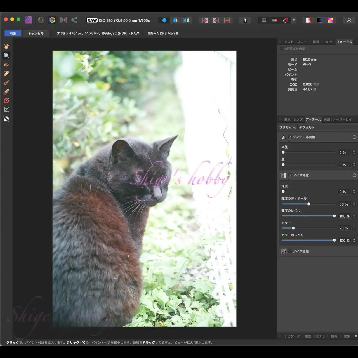Click the カラー slider handle
Screen dimensions: 358x358
[293, 228]
